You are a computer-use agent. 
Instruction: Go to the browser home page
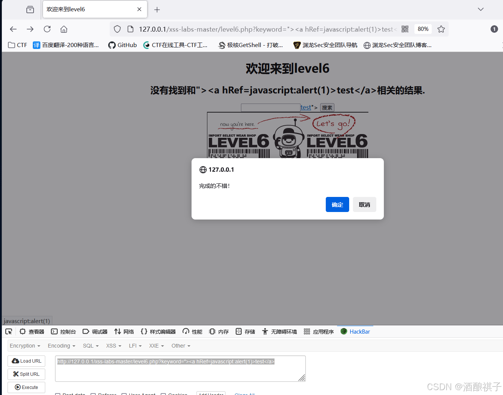[64, 29]
